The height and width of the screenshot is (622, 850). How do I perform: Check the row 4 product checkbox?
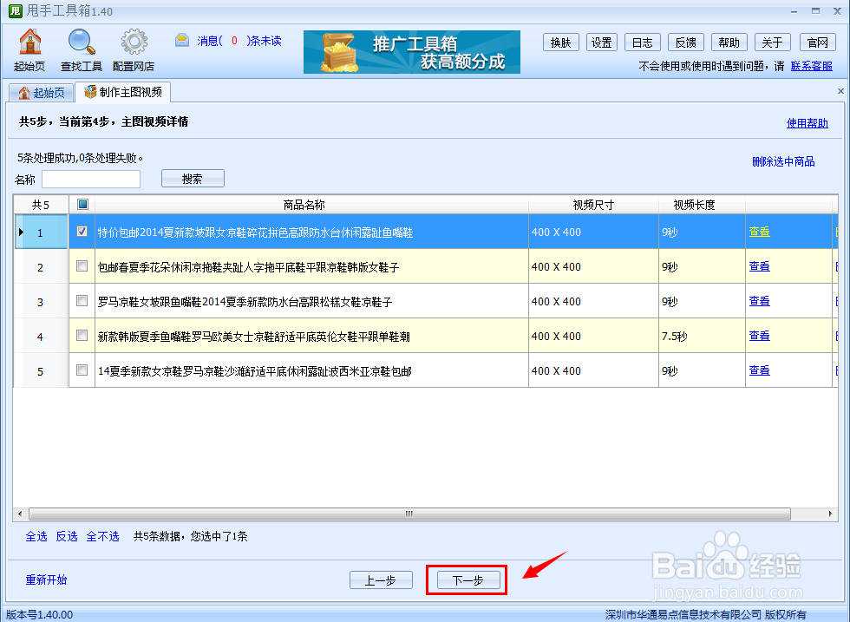(x=82, y=336)
